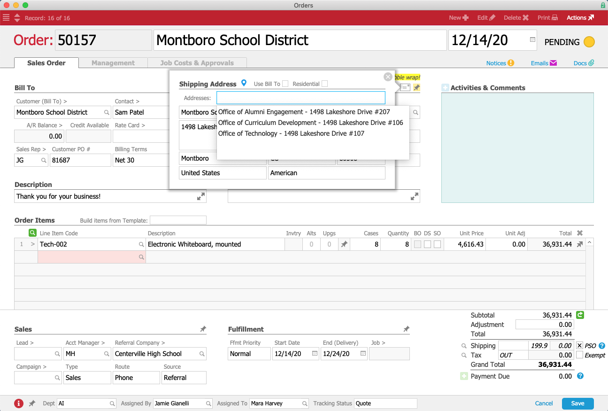The image size is (608, 411).
Task: Click the Customer PO # field
Action: 80,160
